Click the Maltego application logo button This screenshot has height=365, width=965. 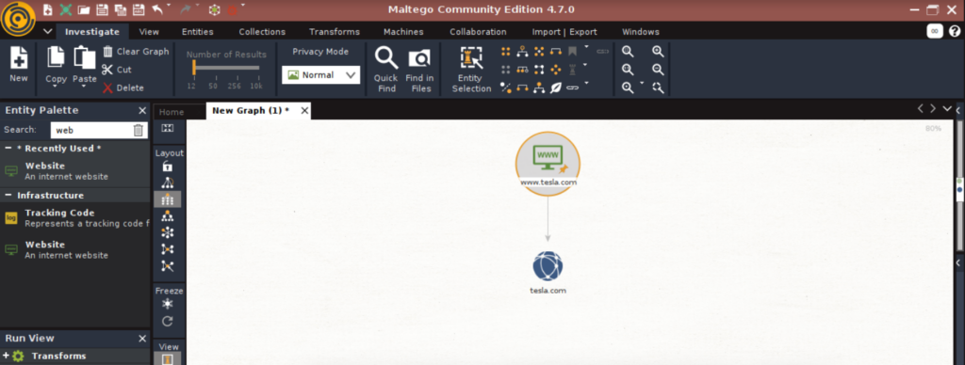pos(19,19)
